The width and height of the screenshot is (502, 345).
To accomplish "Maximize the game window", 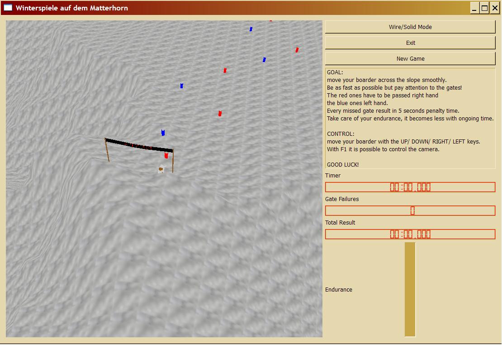I will point(485,8).
